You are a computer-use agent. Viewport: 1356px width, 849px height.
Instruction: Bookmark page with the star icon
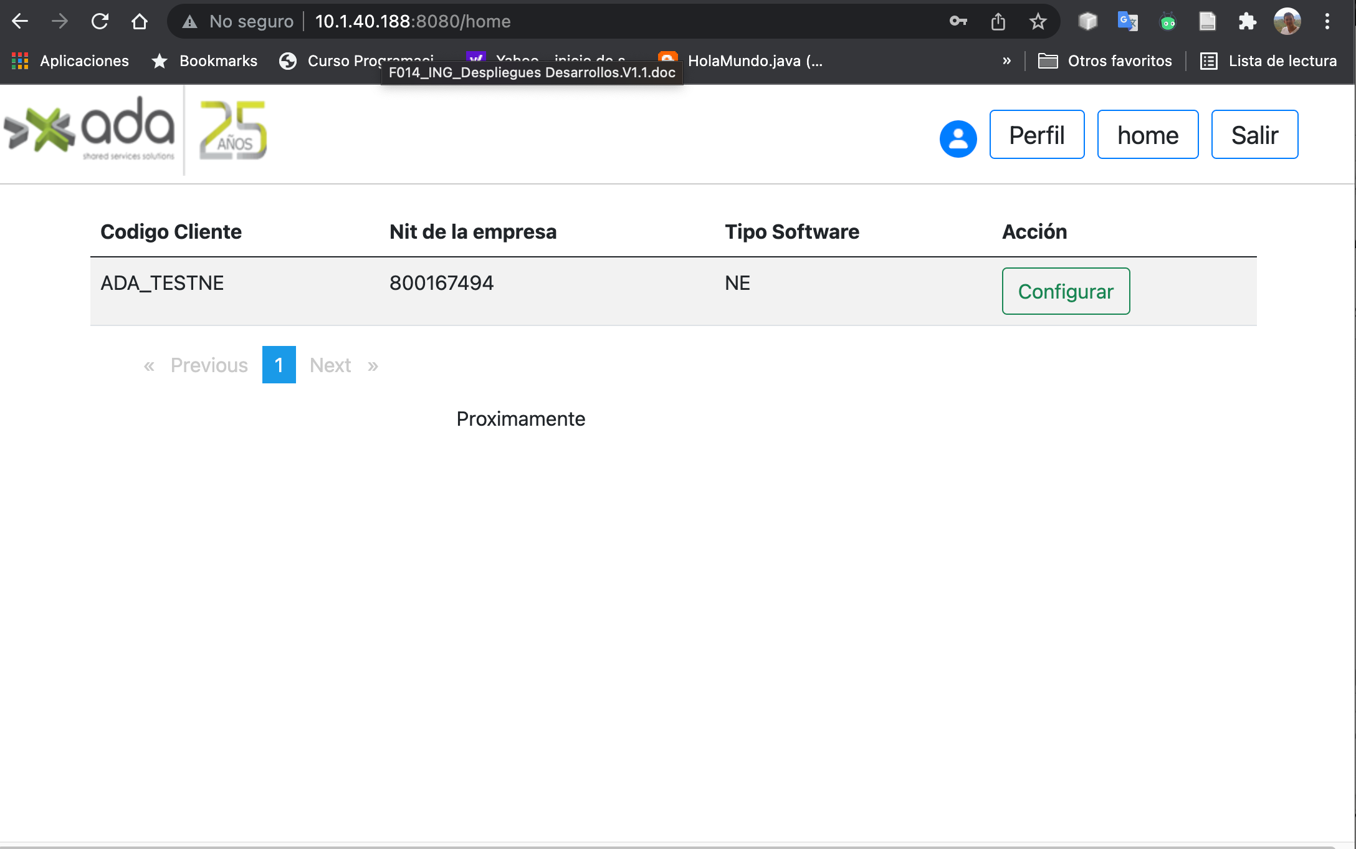click(x=1038, y=21)
